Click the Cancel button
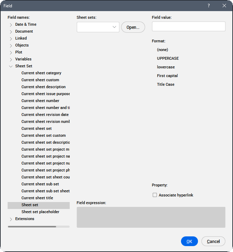The width and height of the screenshot is (233, 252). [213, 241]
